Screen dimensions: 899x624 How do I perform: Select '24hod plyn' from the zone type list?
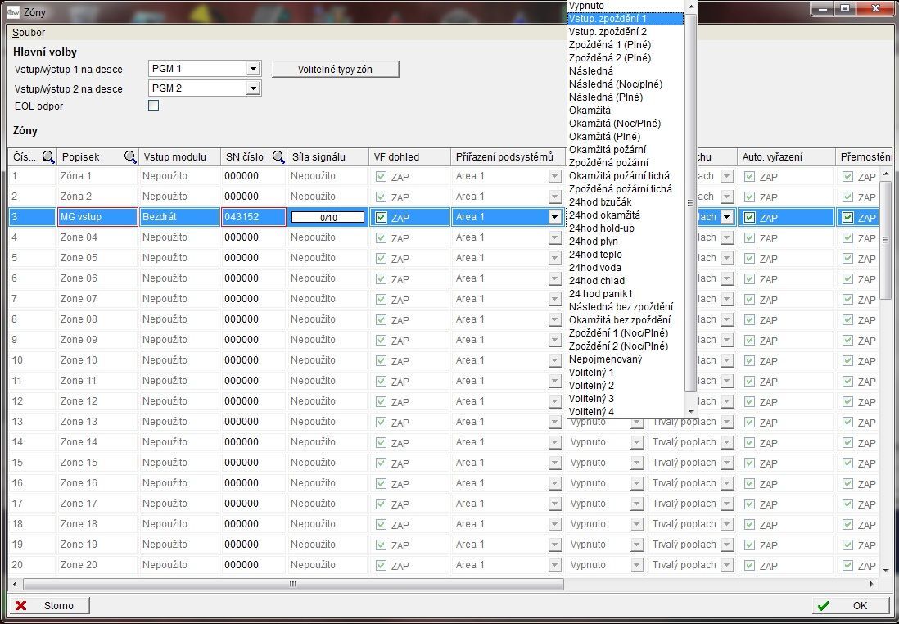[x=594, y=242]
